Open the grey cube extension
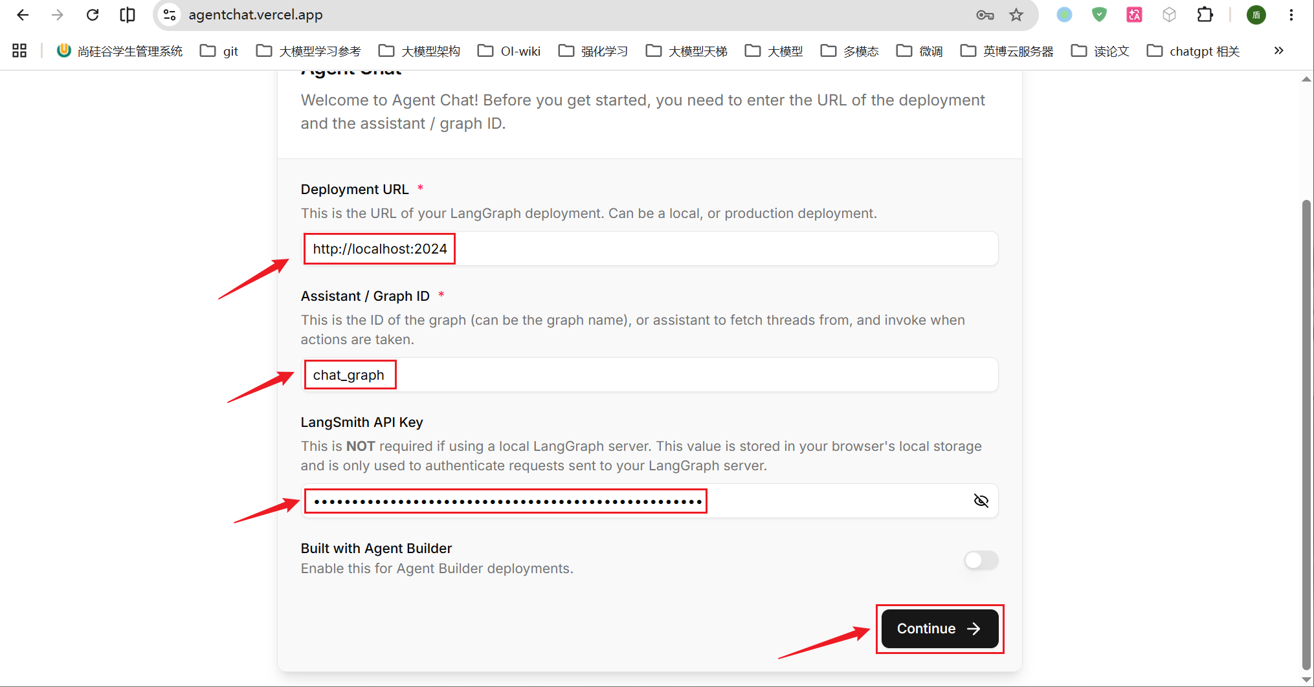The height and width of the screenshot is (687, 1314). (x=1169, y=15)
